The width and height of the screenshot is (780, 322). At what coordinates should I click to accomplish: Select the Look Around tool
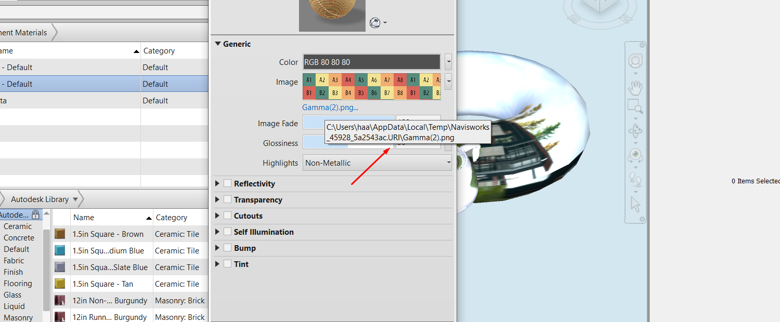635,155
